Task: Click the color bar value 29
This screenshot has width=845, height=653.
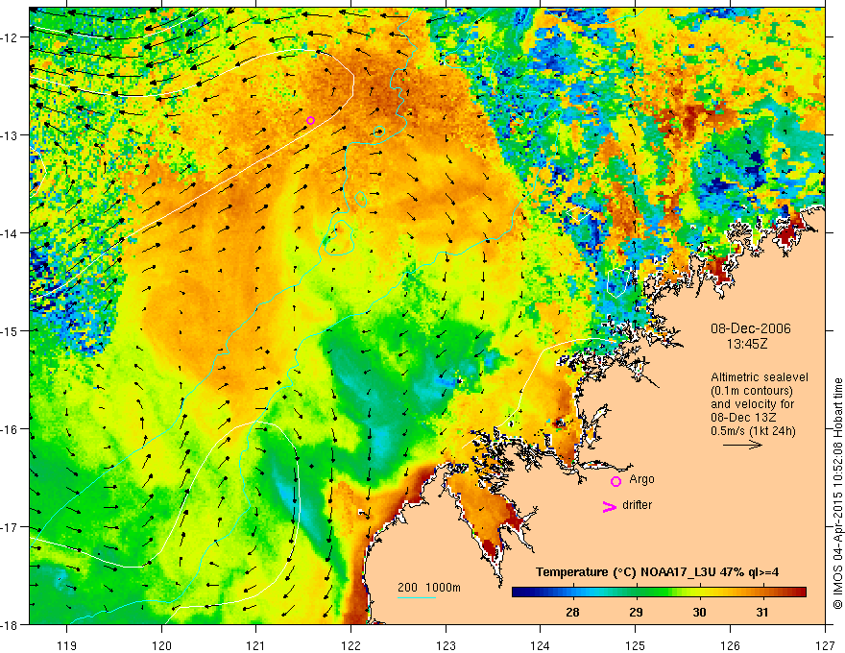Action: tap(636, 612)
